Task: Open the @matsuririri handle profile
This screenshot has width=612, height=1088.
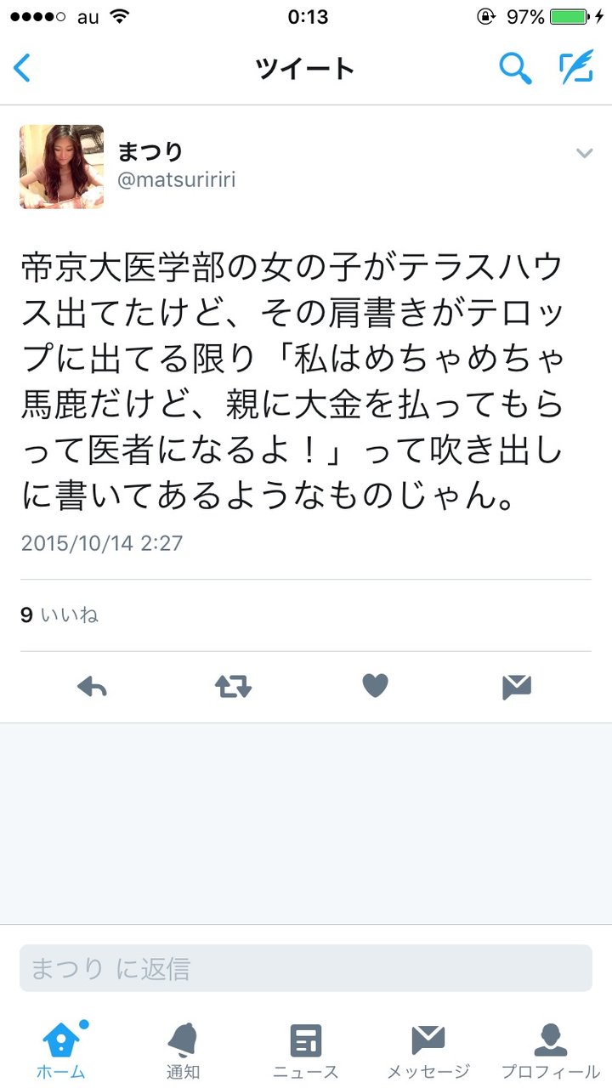Action: (x=177, y=180)
